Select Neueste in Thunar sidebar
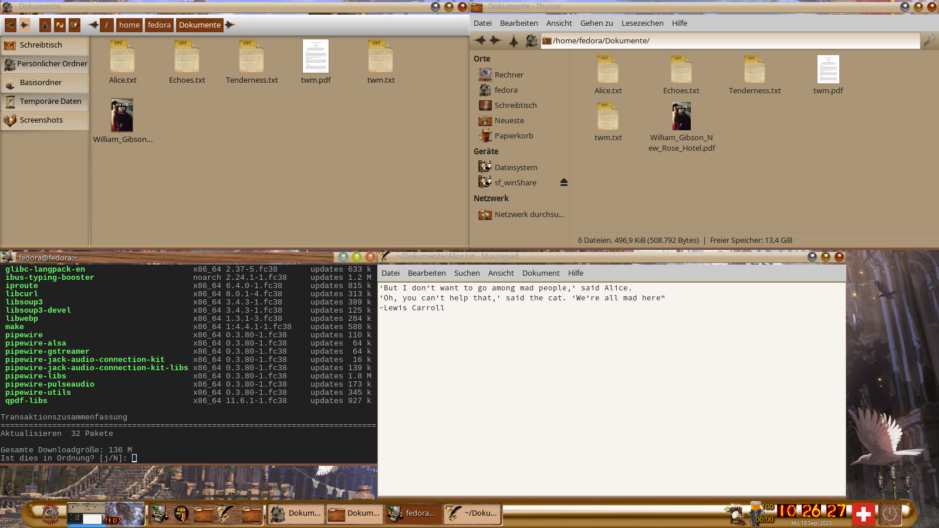This screenshot has height=528, width=939. coord(519,120)
